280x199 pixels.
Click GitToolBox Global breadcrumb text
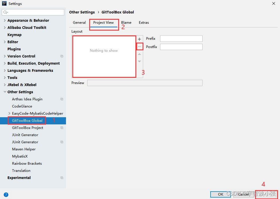(x=118, y=12)
